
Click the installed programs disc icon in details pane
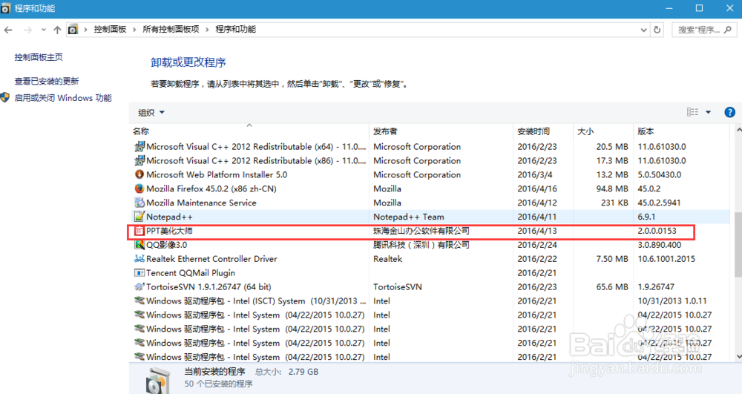point(157,379)
